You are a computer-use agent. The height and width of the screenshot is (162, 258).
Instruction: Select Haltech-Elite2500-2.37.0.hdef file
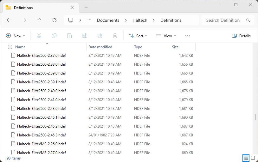point(42,56)
